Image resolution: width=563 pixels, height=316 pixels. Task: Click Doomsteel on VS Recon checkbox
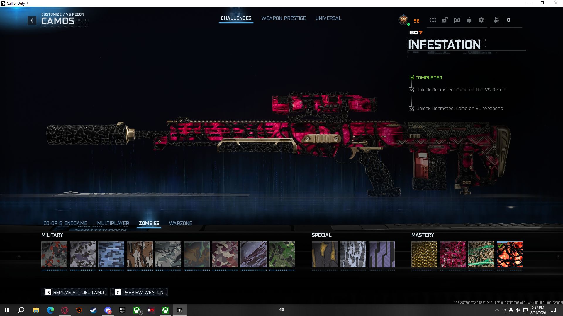point(411,90)
